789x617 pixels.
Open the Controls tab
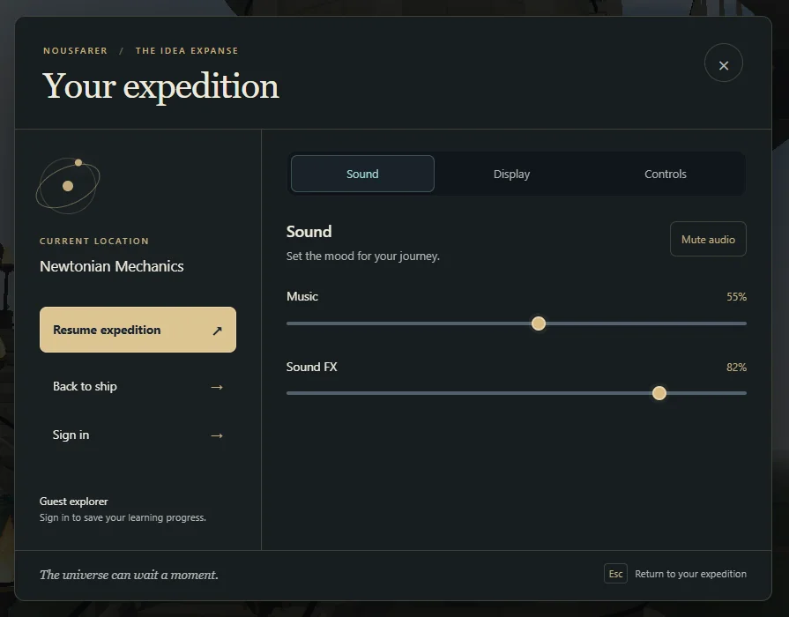(666, 175)
